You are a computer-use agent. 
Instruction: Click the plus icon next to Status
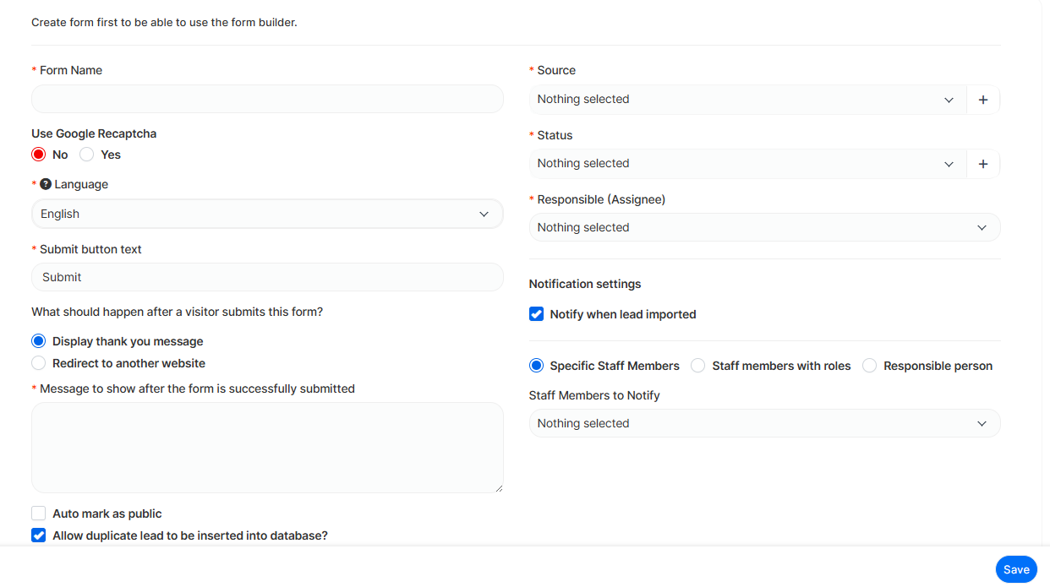[x=982, y=164]
